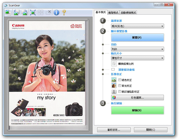Click the 選擇來源 heading

click(x=116, y=21)
